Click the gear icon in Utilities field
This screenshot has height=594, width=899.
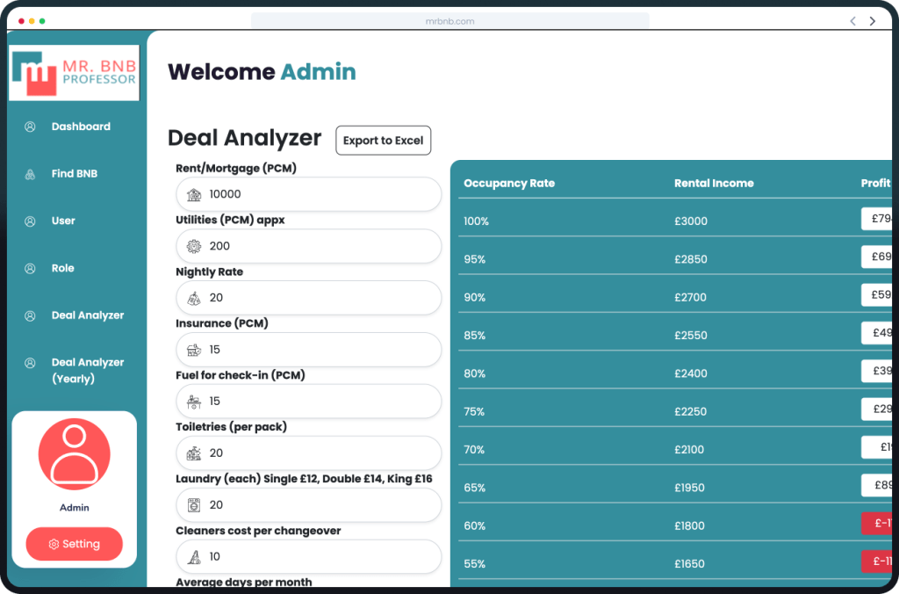(194, 246)
